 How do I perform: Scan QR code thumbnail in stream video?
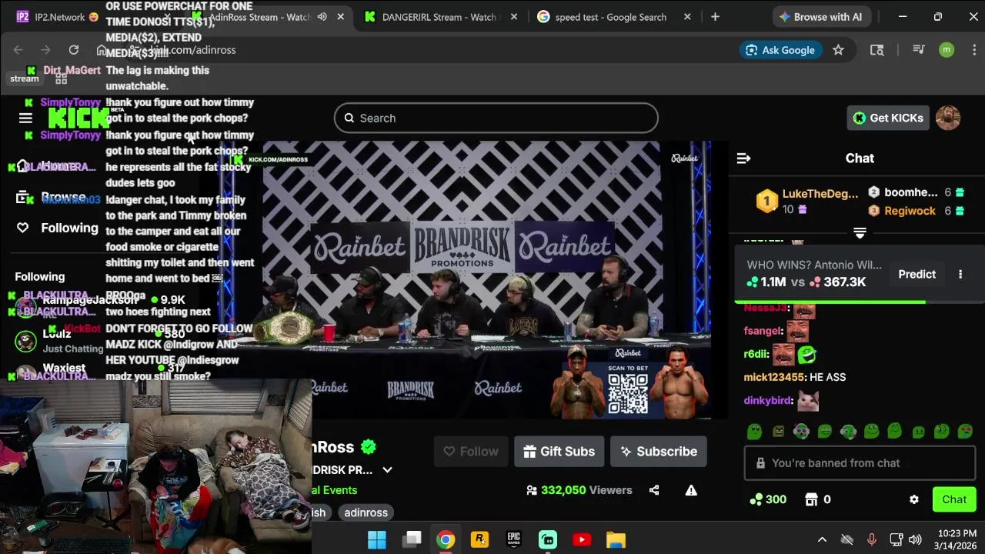628,394
